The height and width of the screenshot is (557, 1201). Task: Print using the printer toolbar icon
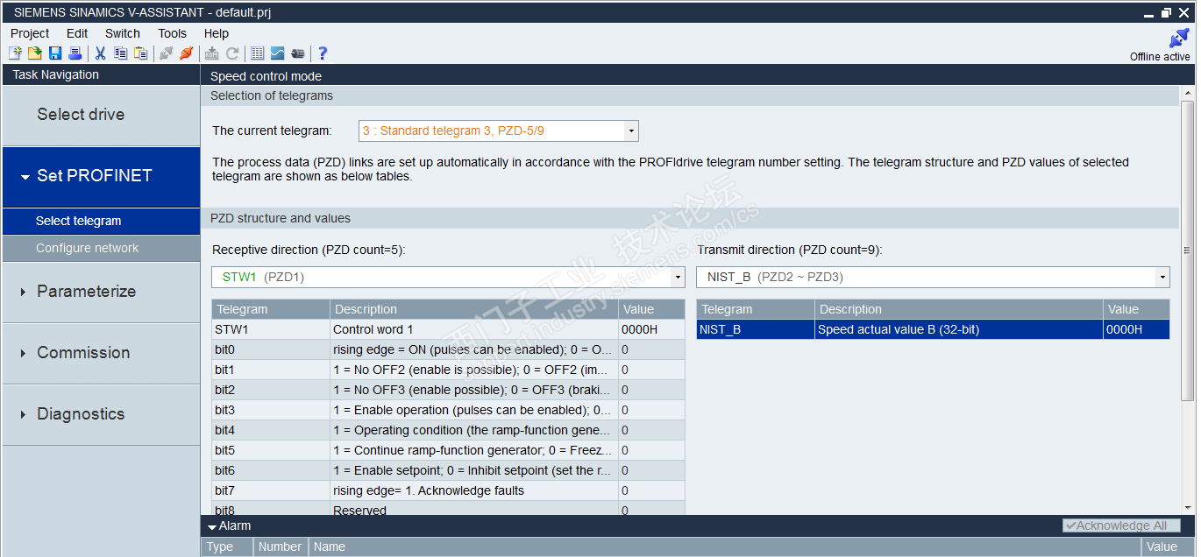pyautogui.click(x=75, y=53)
